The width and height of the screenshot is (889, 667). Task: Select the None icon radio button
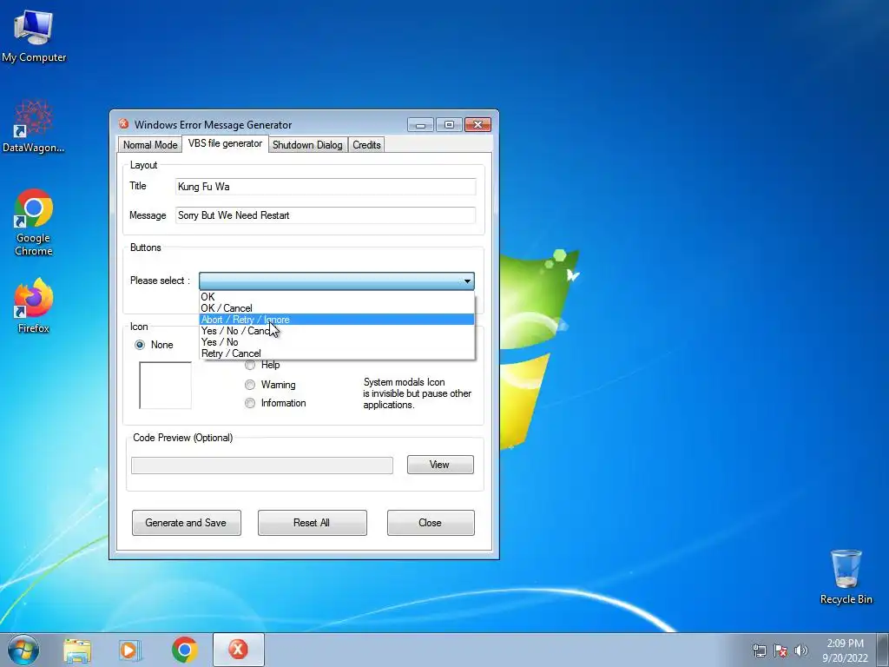[x=140, y=345]
